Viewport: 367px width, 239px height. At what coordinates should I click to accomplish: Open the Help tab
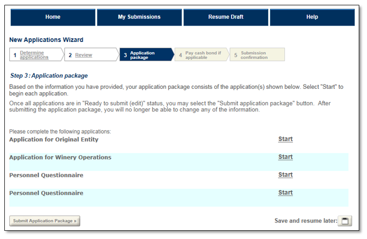coord(312,17)
